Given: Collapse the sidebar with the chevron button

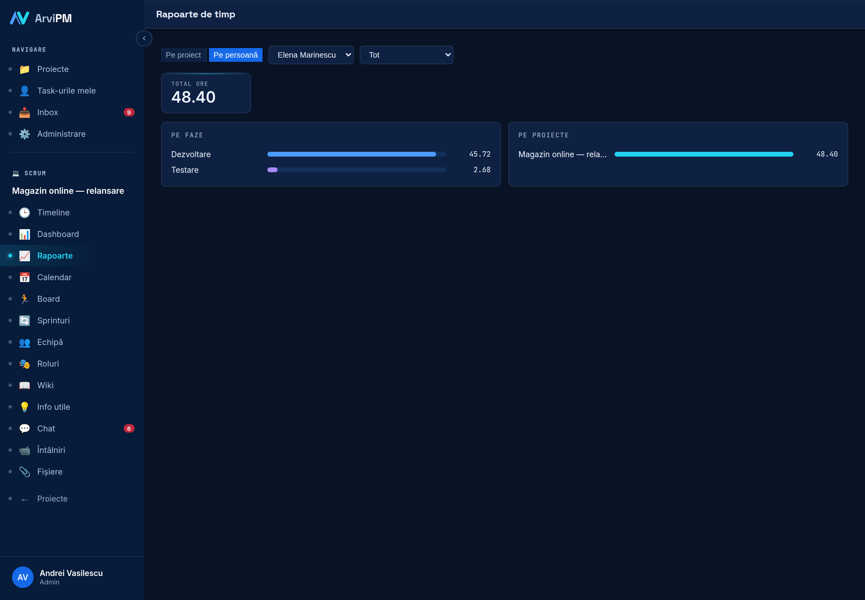Looking at the screenshot, I should [x=144, y=39].
